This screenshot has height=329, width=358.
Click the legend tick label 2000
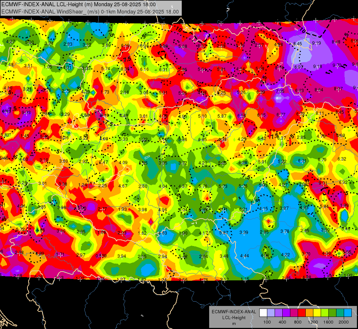(344, 322)
